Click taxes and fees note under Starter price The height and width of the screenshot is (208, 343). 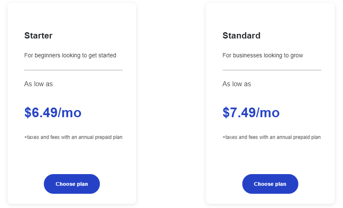tap(73, 137)
